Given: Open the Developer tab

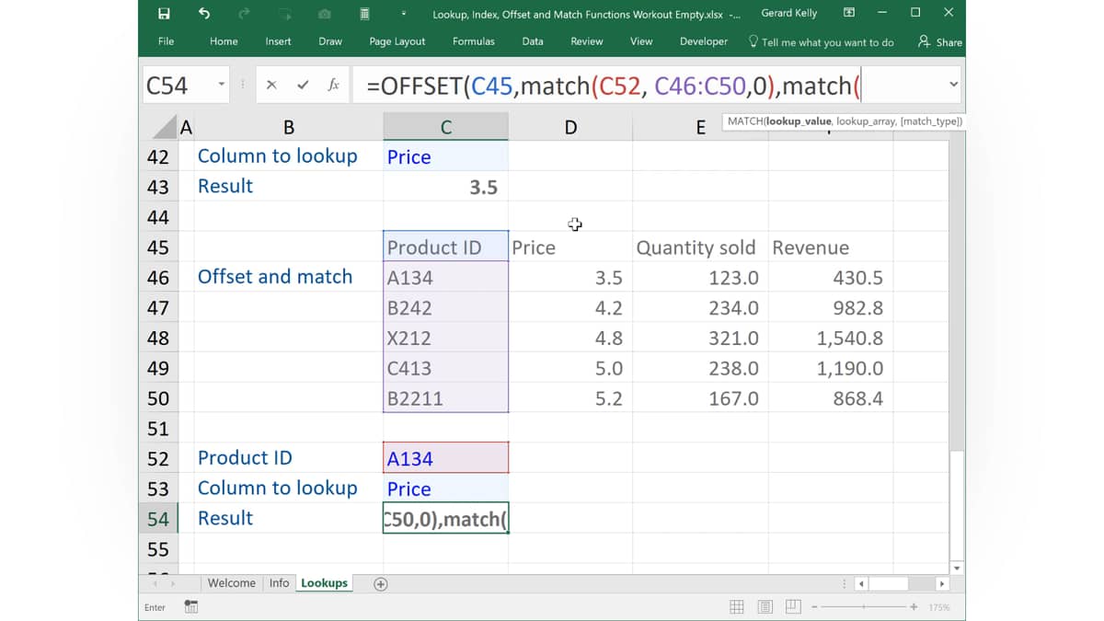Looking at the screenshot, I should pos(704,41).
